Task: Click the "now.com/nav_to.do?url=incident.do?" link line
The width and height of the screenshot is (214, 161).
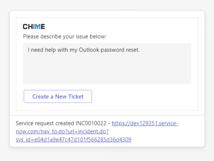Action: click(62, 131)
